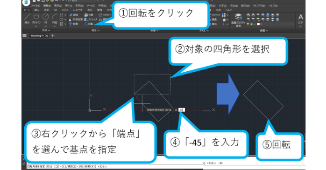
Task: Click the 分解 explode tool
Action: 89,15
